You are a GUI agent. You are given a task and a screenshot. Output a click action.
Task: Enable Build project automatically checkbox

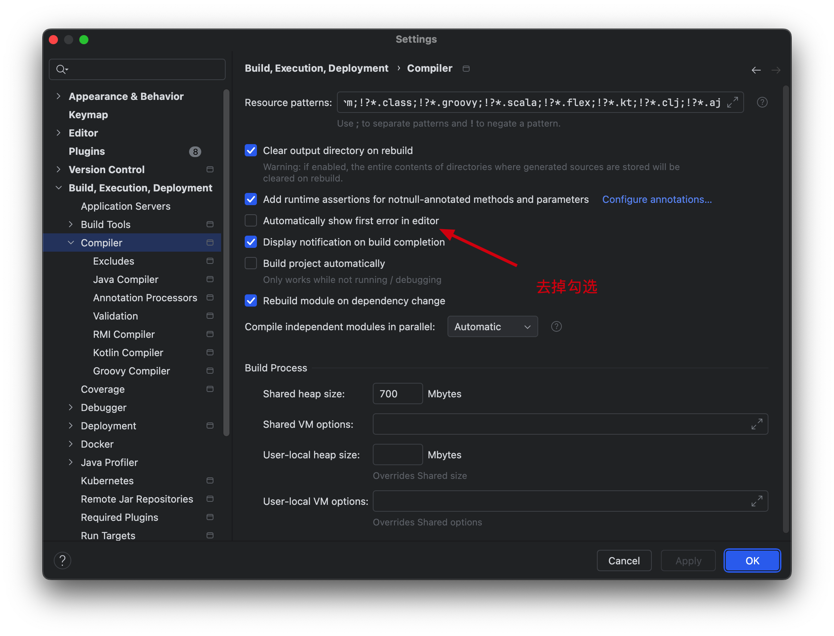coord(251,263)
